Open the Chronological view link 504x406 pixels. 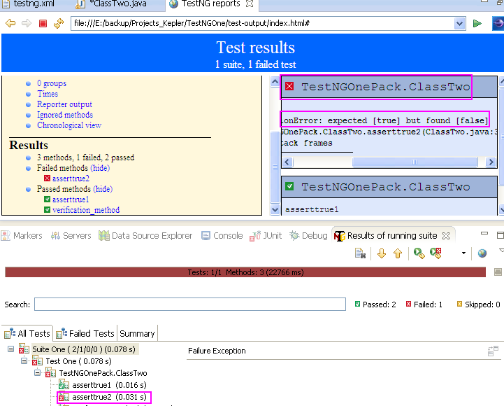[x=69, y=125]
